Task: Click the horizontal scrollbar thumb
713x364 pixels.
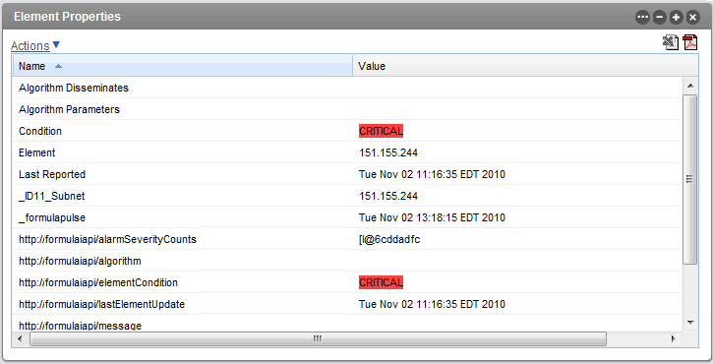Action: 318,338
